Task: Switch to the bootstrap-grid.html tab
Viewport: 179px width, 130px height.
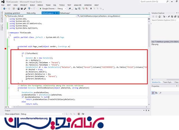Action: pos(12,13)
